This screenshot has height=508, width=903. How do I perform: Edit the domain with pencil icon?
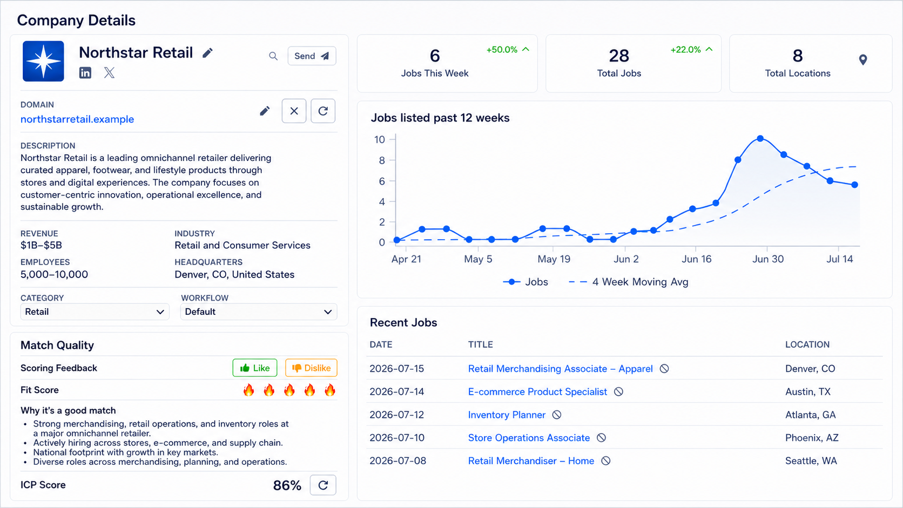tap(265, 111)
